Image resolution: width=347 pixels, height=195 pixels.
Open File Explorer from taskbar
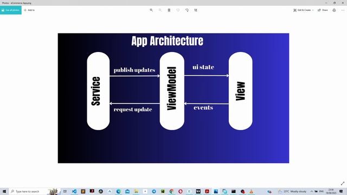pyautogui.click(x=136, y=191)
